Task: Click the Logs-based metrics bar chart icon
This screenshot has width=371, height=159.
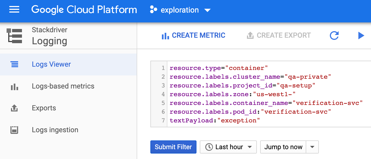Action: tap(14, 87)
